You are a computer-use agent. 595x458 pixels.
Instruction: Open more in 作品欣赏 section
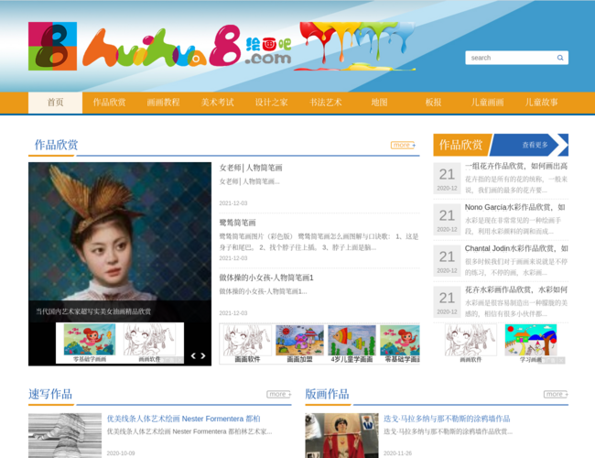click(403, 145)
